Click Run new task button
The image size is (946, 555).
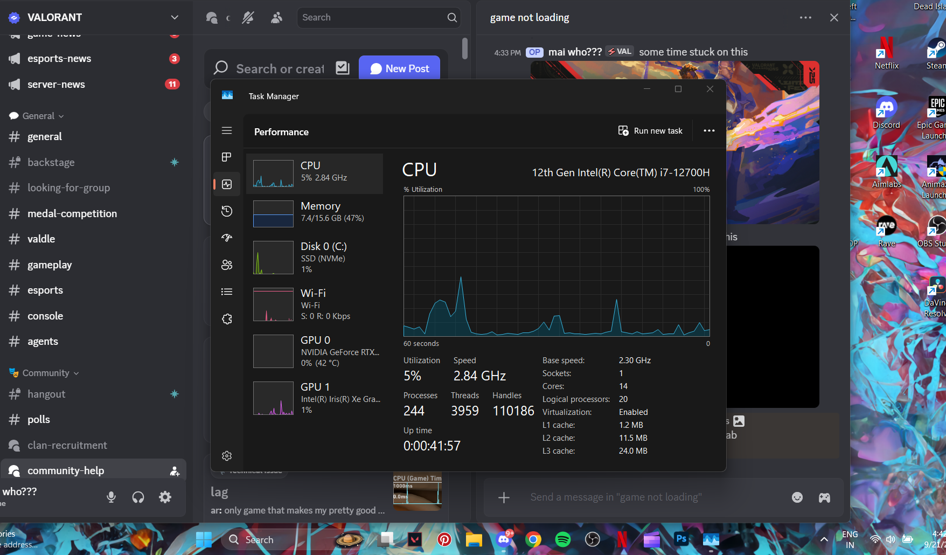point(650,131)
